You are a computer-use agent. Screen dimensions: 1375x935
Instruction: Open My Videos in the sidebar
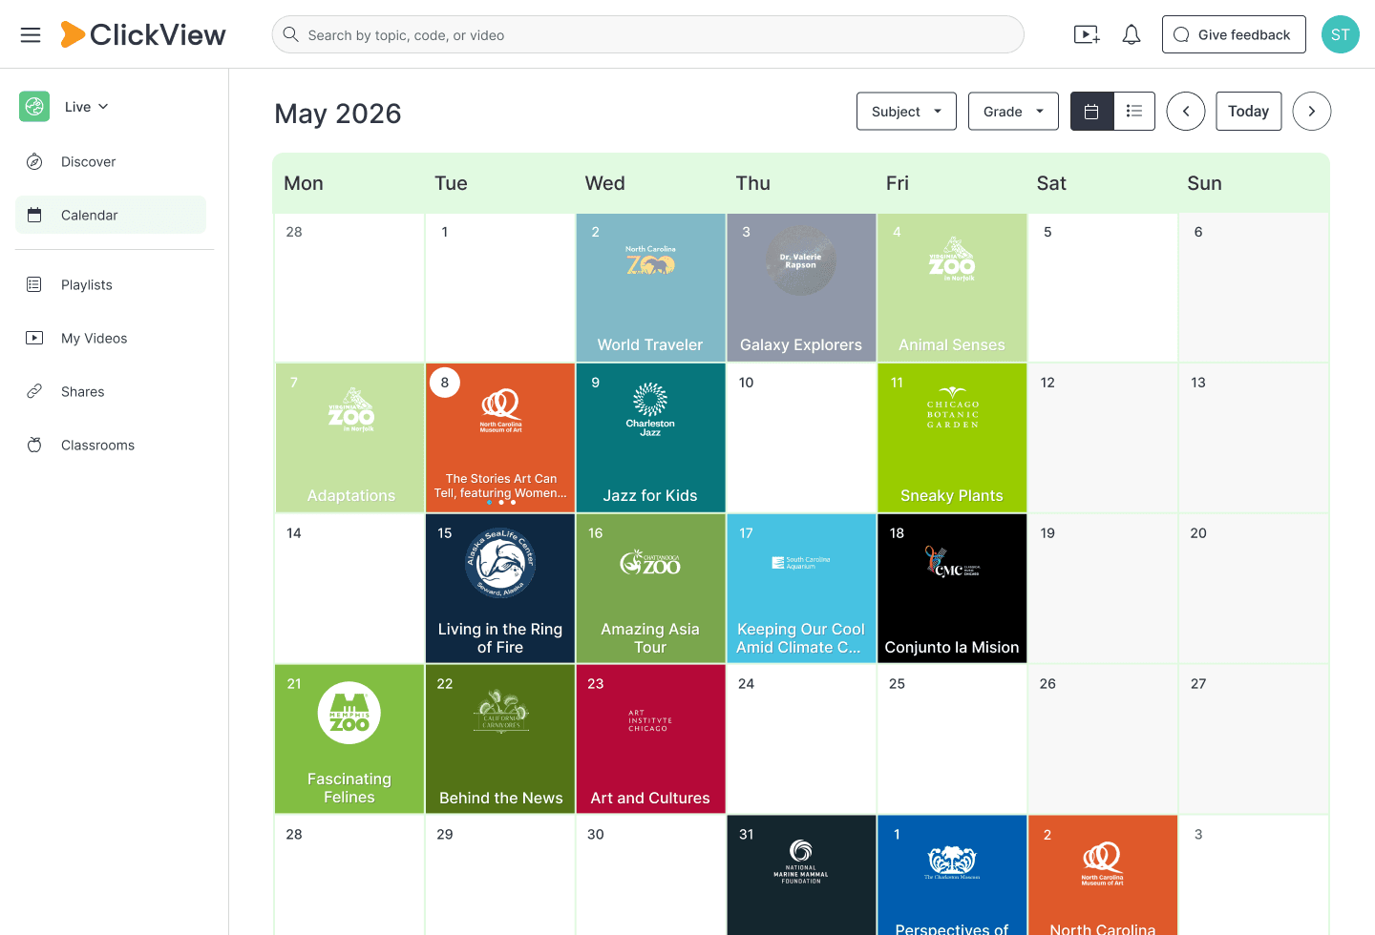(111, 338)
